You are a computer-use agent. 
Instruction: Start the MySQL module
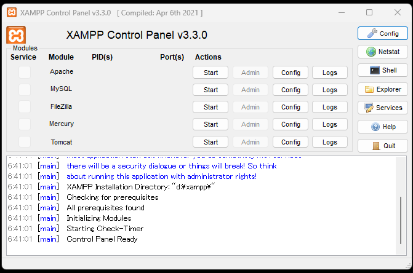tap(211, 90)
